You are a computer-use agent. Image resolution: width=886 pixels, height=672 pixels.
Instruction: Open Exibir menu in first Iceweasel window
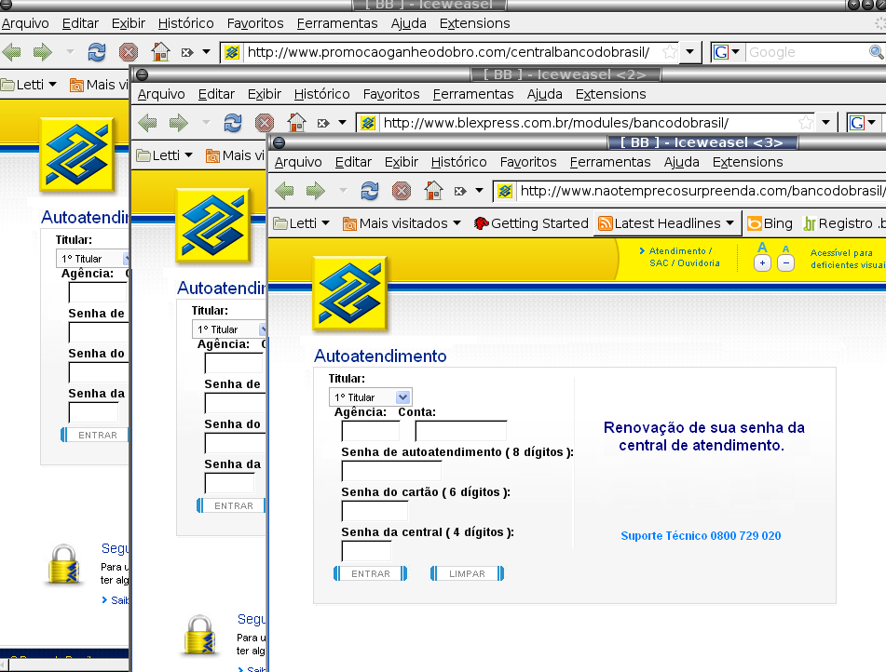pos(129,23)
